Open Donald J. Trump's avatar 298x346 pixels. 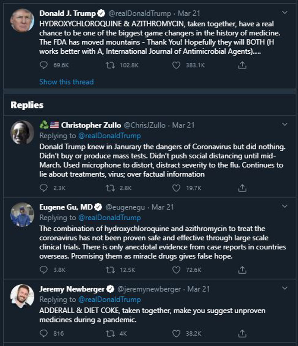[22, 21]
